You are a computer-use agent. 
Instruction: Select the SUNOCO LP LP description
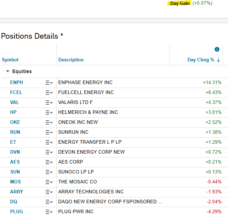pos(76,172)
